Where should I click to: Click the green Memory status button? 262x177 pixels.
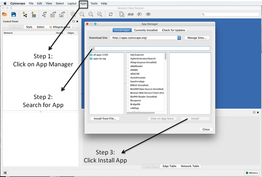click(251, 173)
